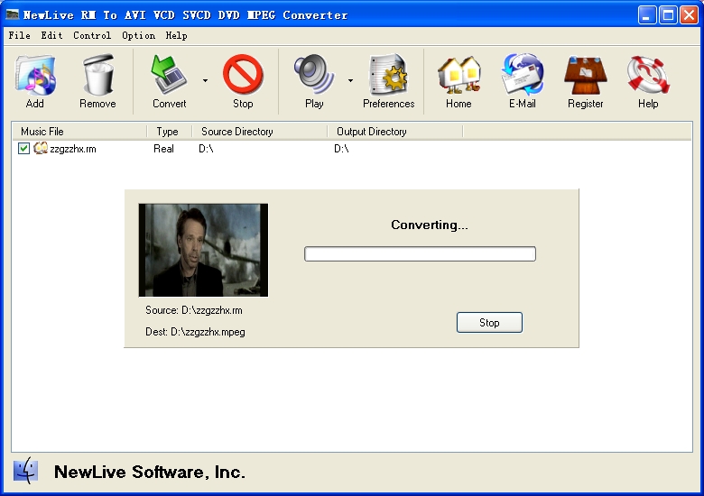The image size is (704, 496).
Task: Click the Play speaker icon
Action: tap(314, 75)
